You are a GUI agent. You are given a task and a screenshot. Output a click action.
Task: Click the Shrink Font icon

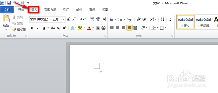(74, 19)
